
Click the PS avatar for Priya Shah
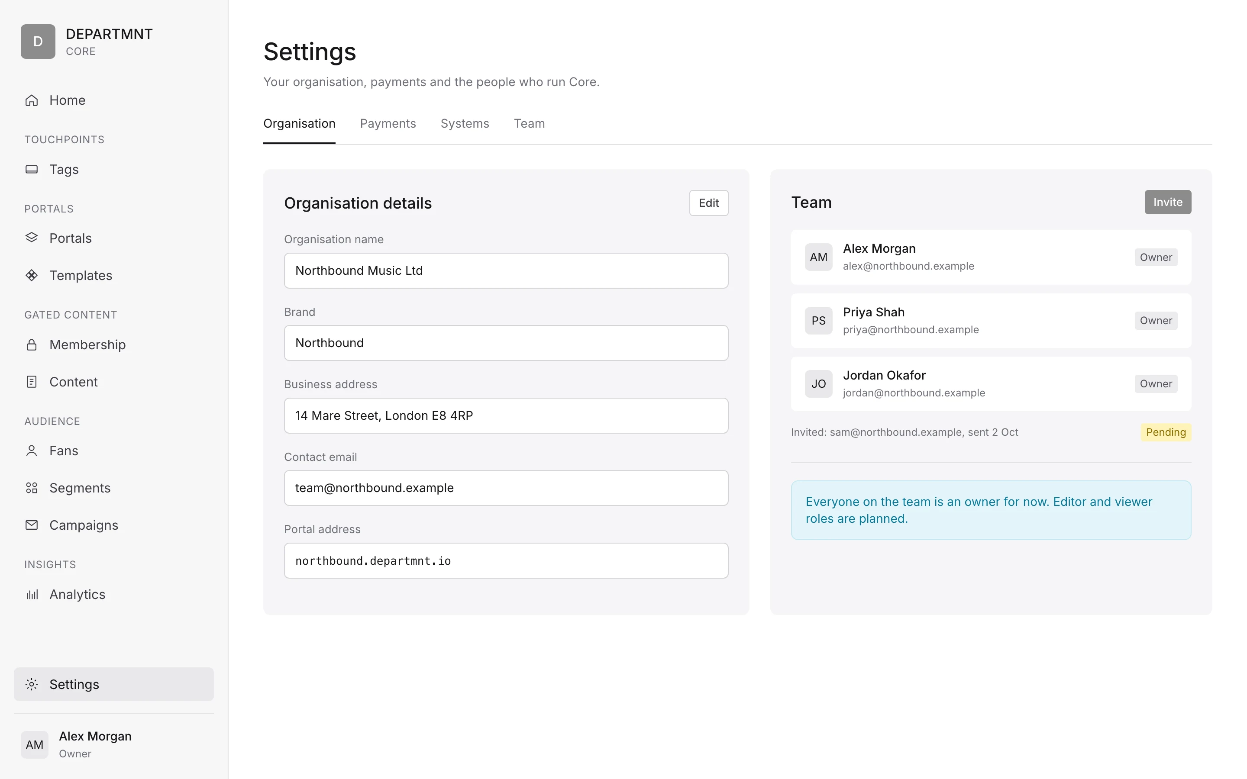tap(818, 320)
